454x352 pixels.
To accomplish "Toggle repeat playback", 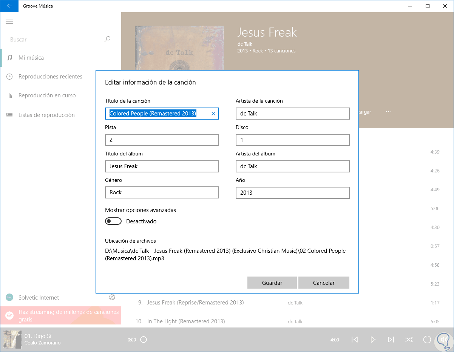I will [427, 340].
